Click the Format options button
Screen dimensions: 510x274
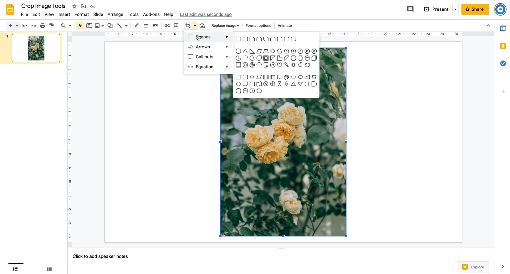tap(258, 26)
